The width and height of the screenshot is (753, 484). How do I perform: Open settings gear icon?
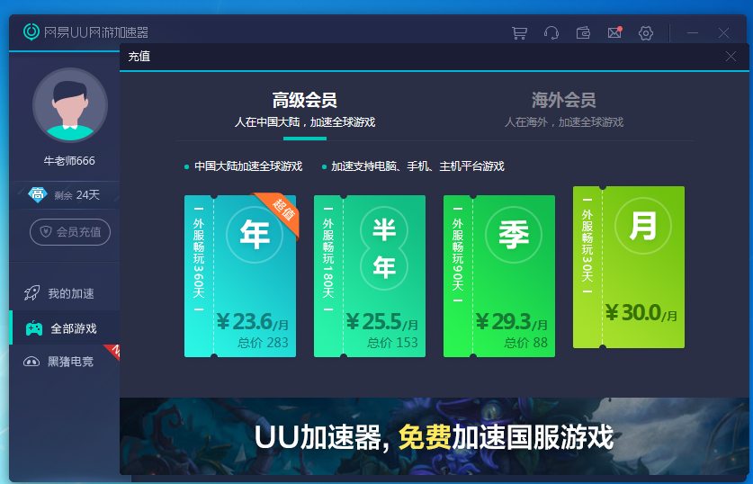tap(646, 32)
